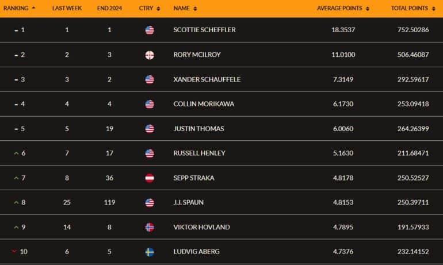443x265 pixels.
Task: Open Scottie Scheffler player link
Action: coord(204,30)
